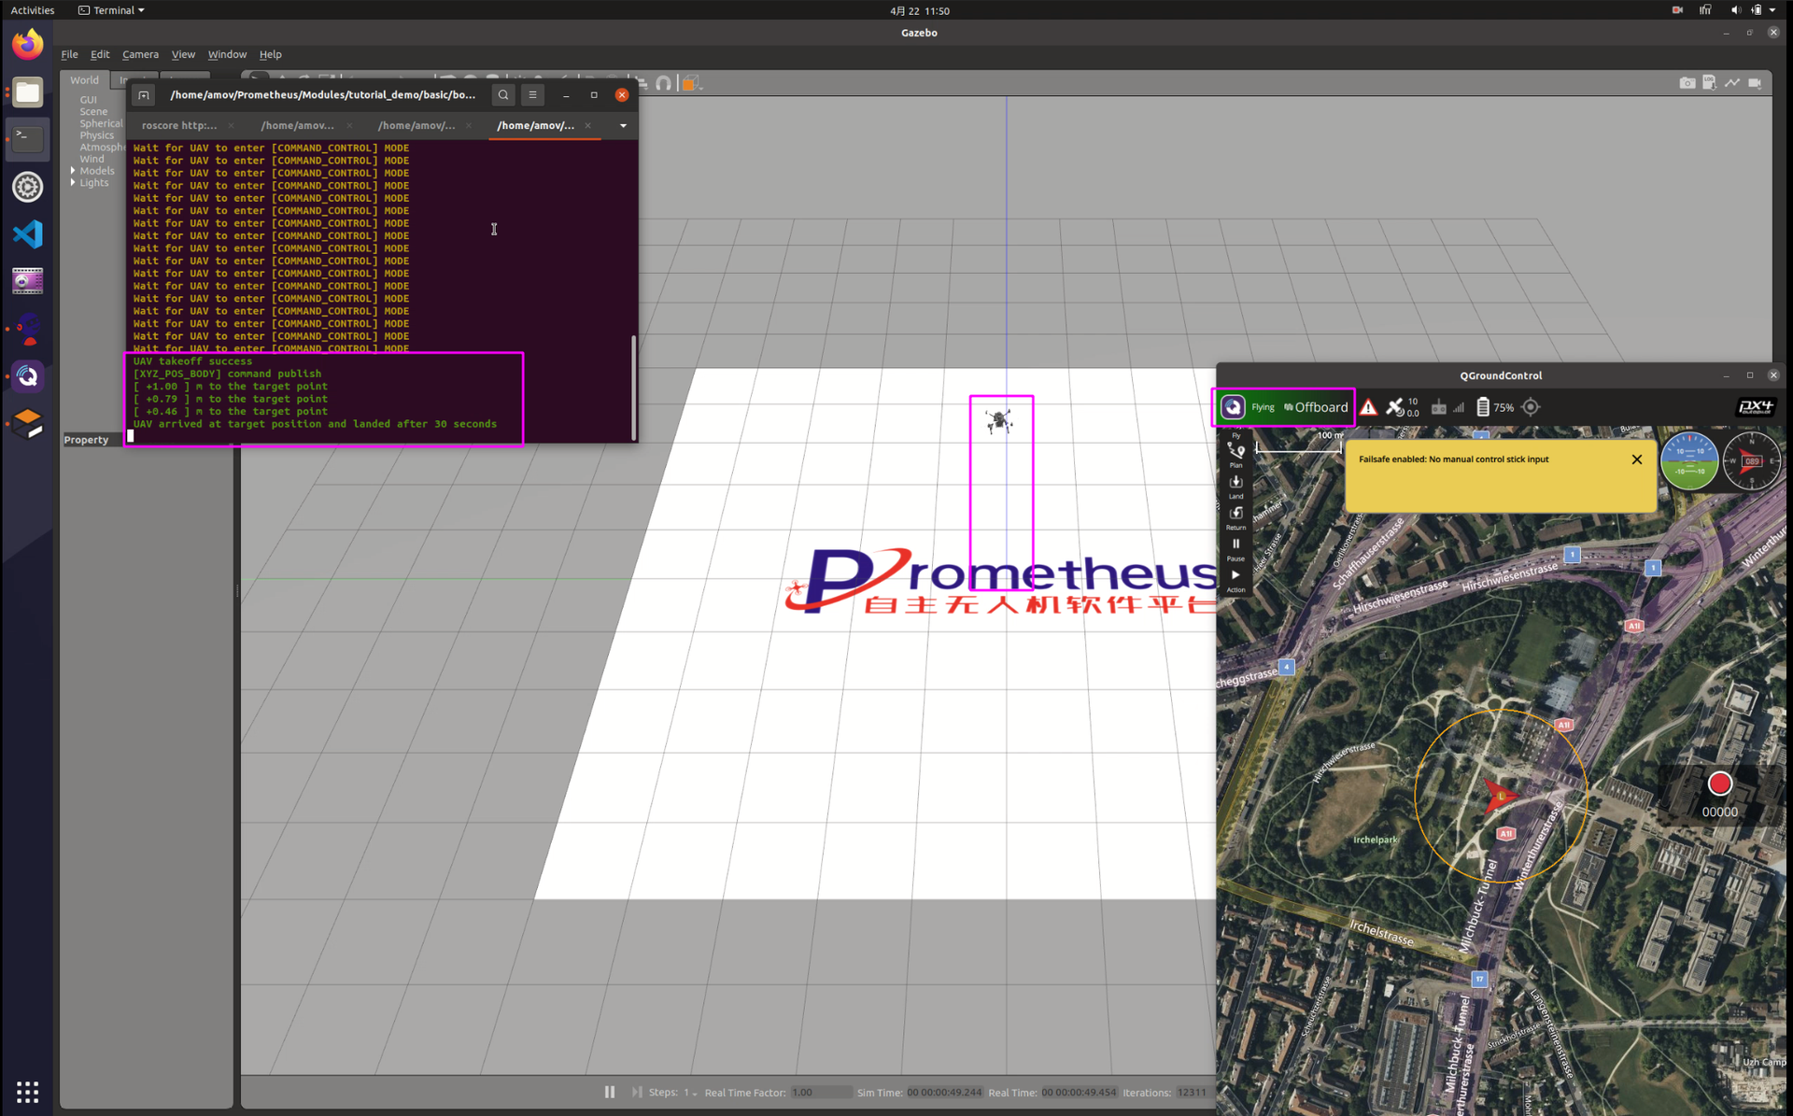Screen dimensions: 1793x1116
Task: Click the terminal window scrollbar
Action: (x=634, y=388)
